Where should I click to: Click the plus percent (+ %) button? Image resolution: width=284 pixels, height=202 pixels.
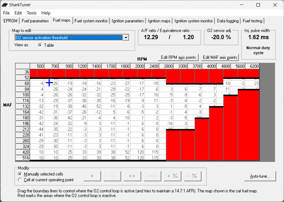click(172, 176)
